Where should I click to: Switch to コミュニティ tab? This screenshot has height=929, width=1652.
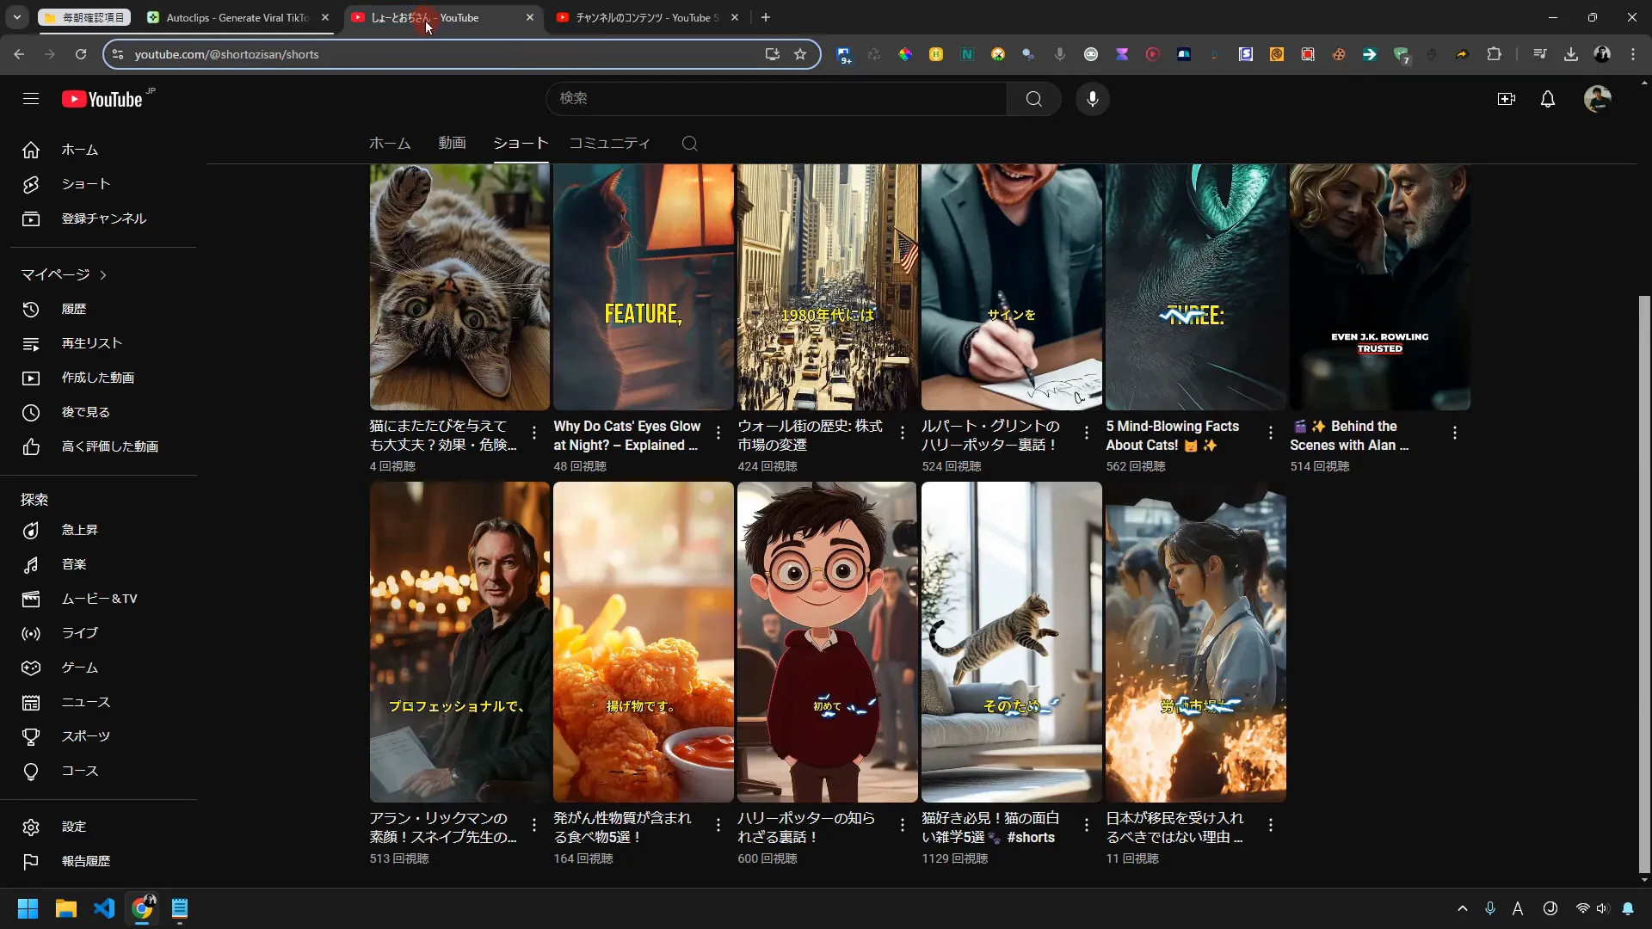tap(609, 144)
